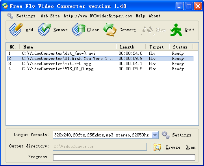Click length 00:00:24.0 cell
The width and height of the screenshot is (204, 166).
(x=130, y=53)
